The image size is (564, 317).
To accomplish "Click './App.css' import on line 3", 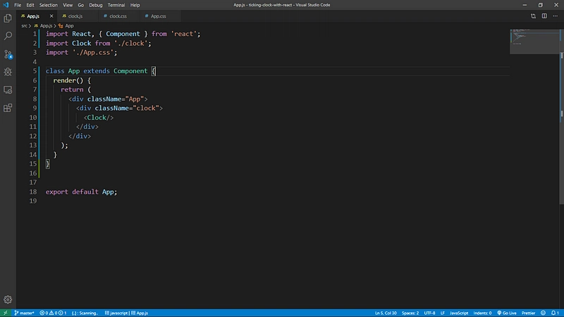I will point(94,52).
